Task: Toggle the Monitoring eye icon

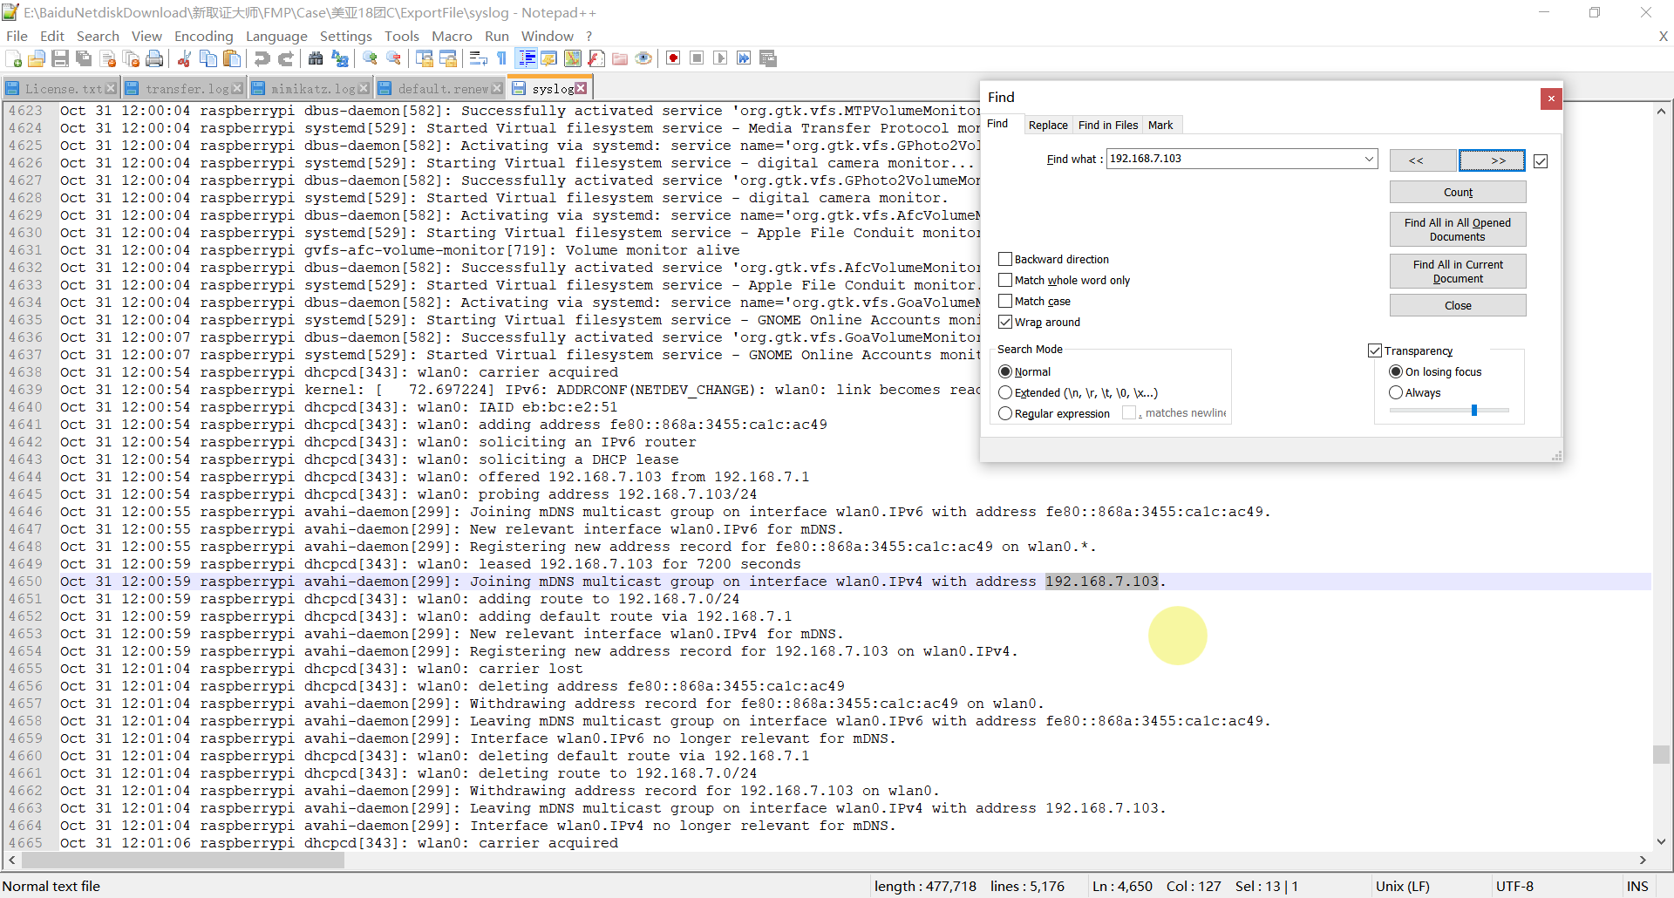Action: click(643, 58)
